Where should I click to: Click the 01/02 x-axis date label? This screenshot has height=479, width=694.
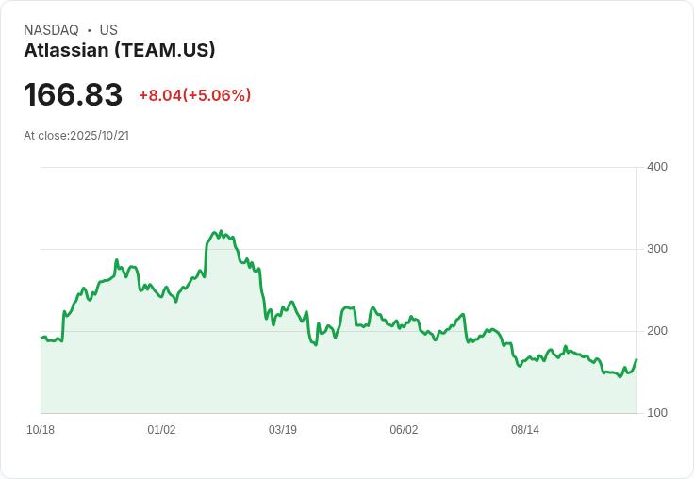click(161, 430)
